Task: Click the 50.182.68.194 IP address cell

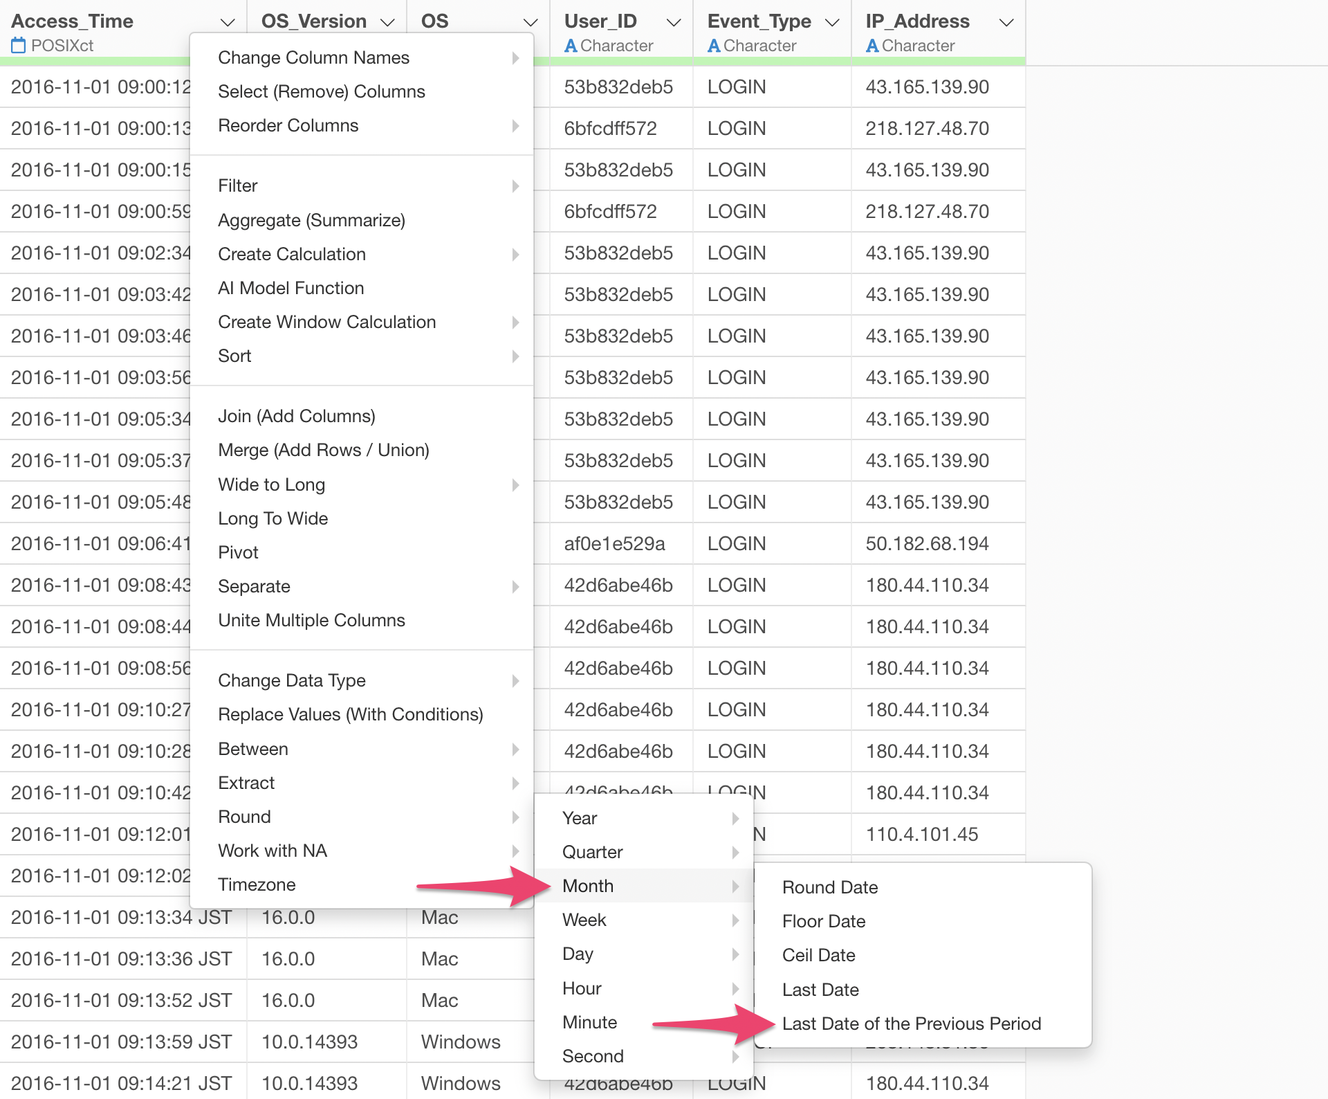Action: point(926,544)
